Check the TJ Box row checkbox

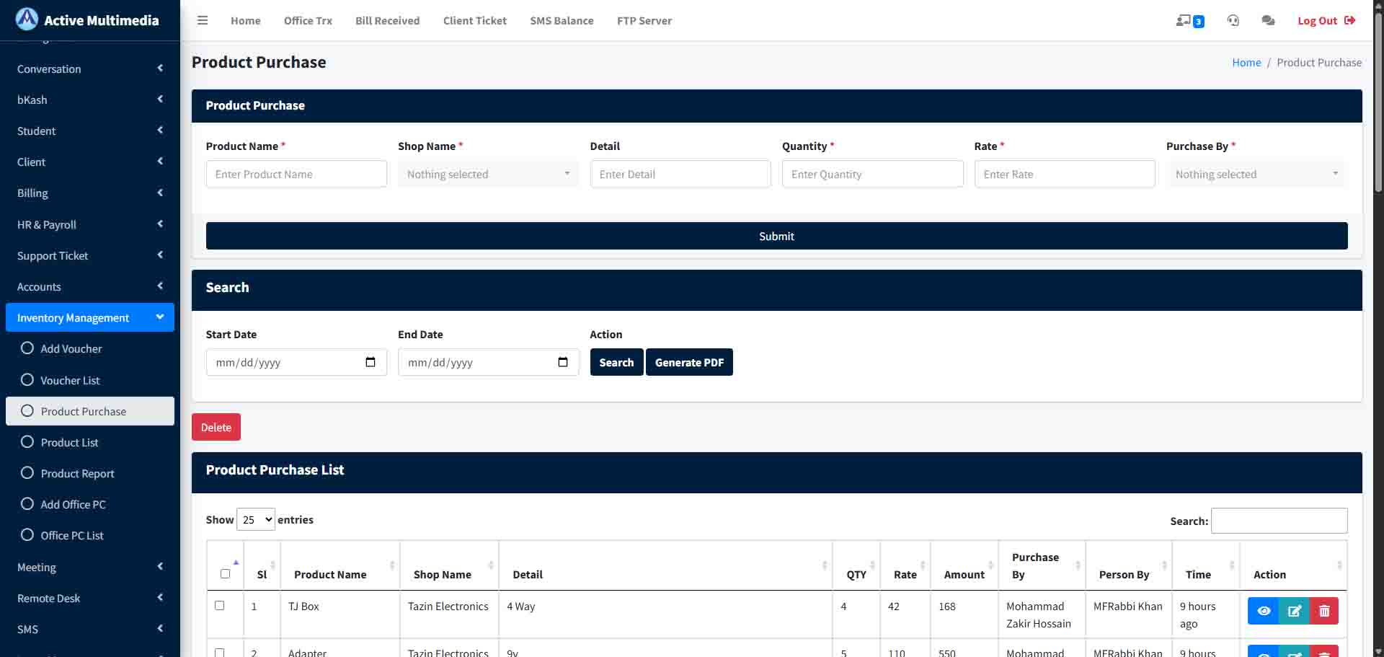click(x=219, y=606)
